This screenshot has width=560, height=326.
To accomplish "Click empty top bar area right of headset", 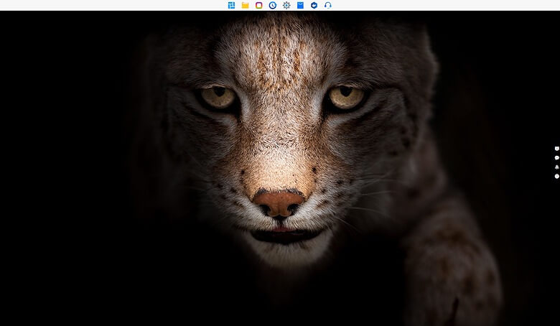I will [x=445, y=5].
